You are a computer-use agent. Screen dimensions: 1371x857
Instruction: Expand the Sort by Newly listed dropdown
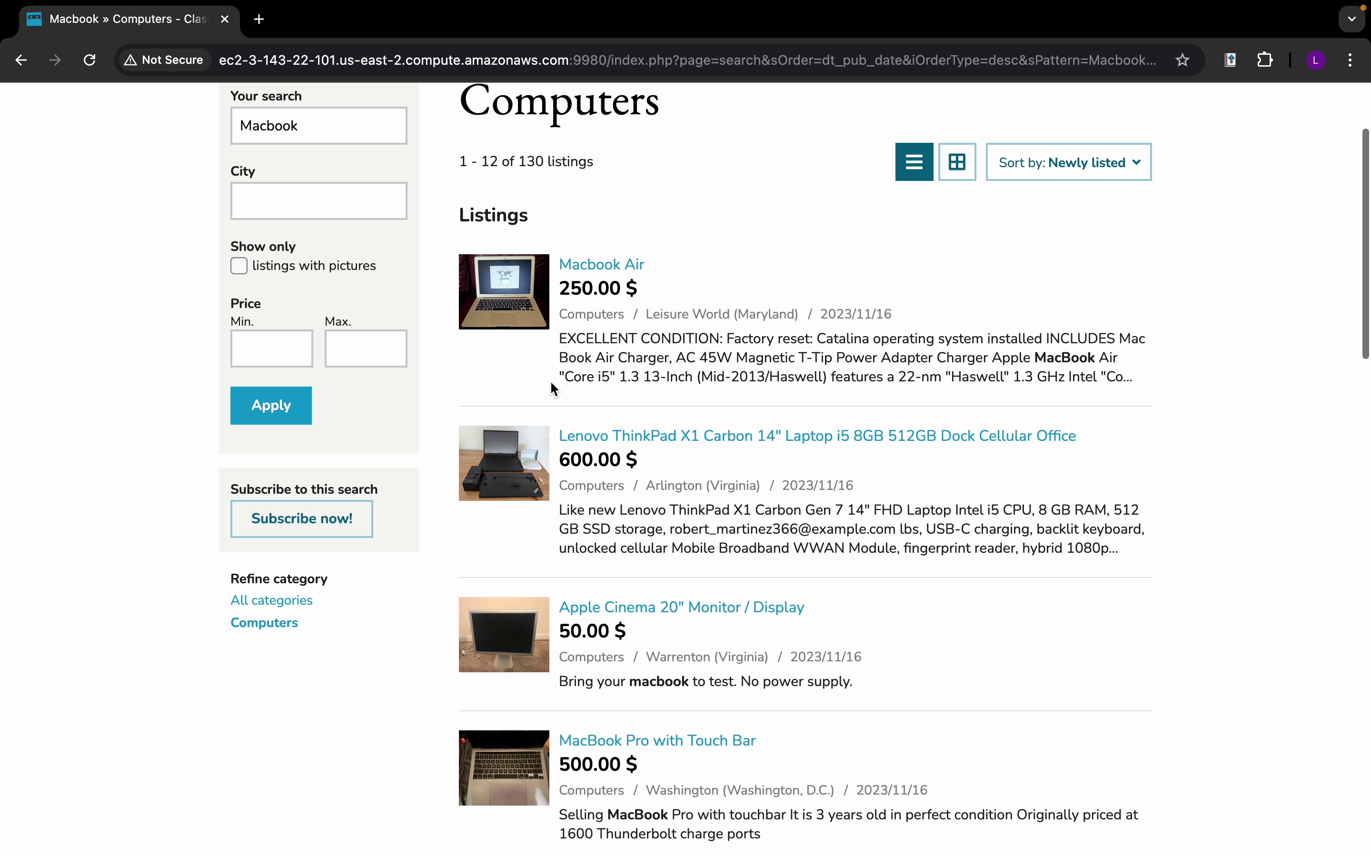coord(1068,163)
